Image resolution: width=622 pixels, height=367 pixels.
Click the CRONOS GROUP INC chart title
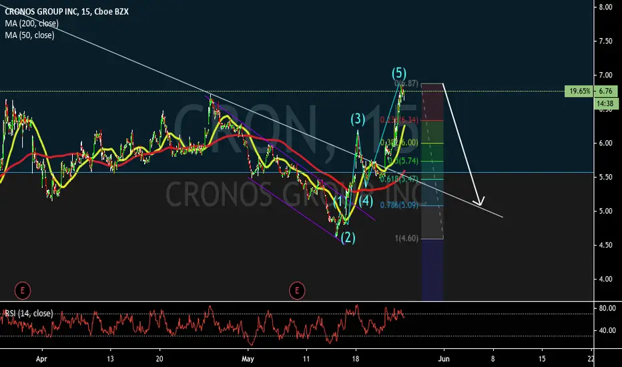[67, 11]
